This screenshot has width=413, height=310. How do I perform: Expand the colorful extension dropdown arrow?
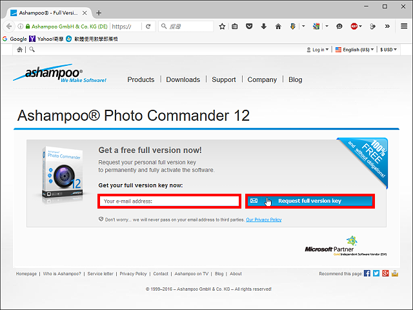click(327, 26)
